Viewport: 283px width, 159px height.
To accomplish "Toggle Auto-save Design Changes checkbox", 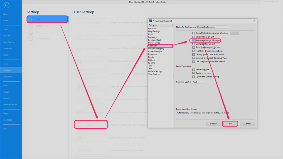I will coord(193,40).
